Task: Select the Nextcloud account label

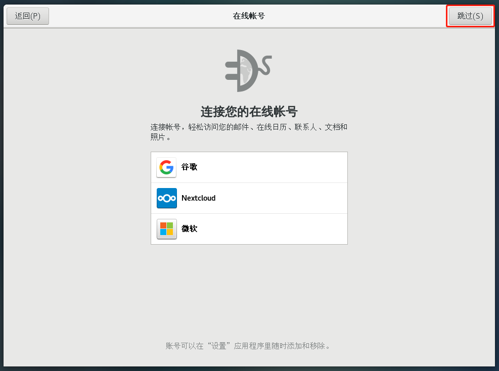Action: tap(198, 198)
